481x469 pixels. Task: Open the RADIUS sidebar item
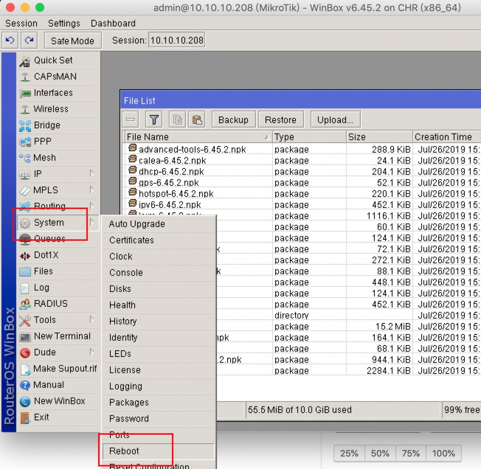(59, 304)
